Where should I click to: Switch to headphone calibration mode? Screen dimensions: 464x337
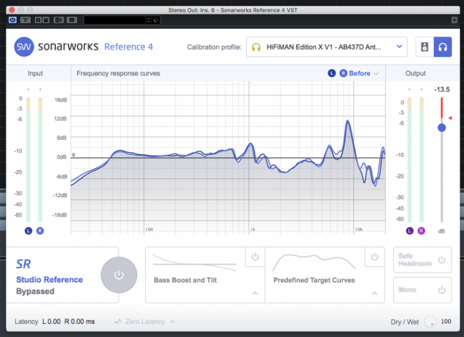443,47
